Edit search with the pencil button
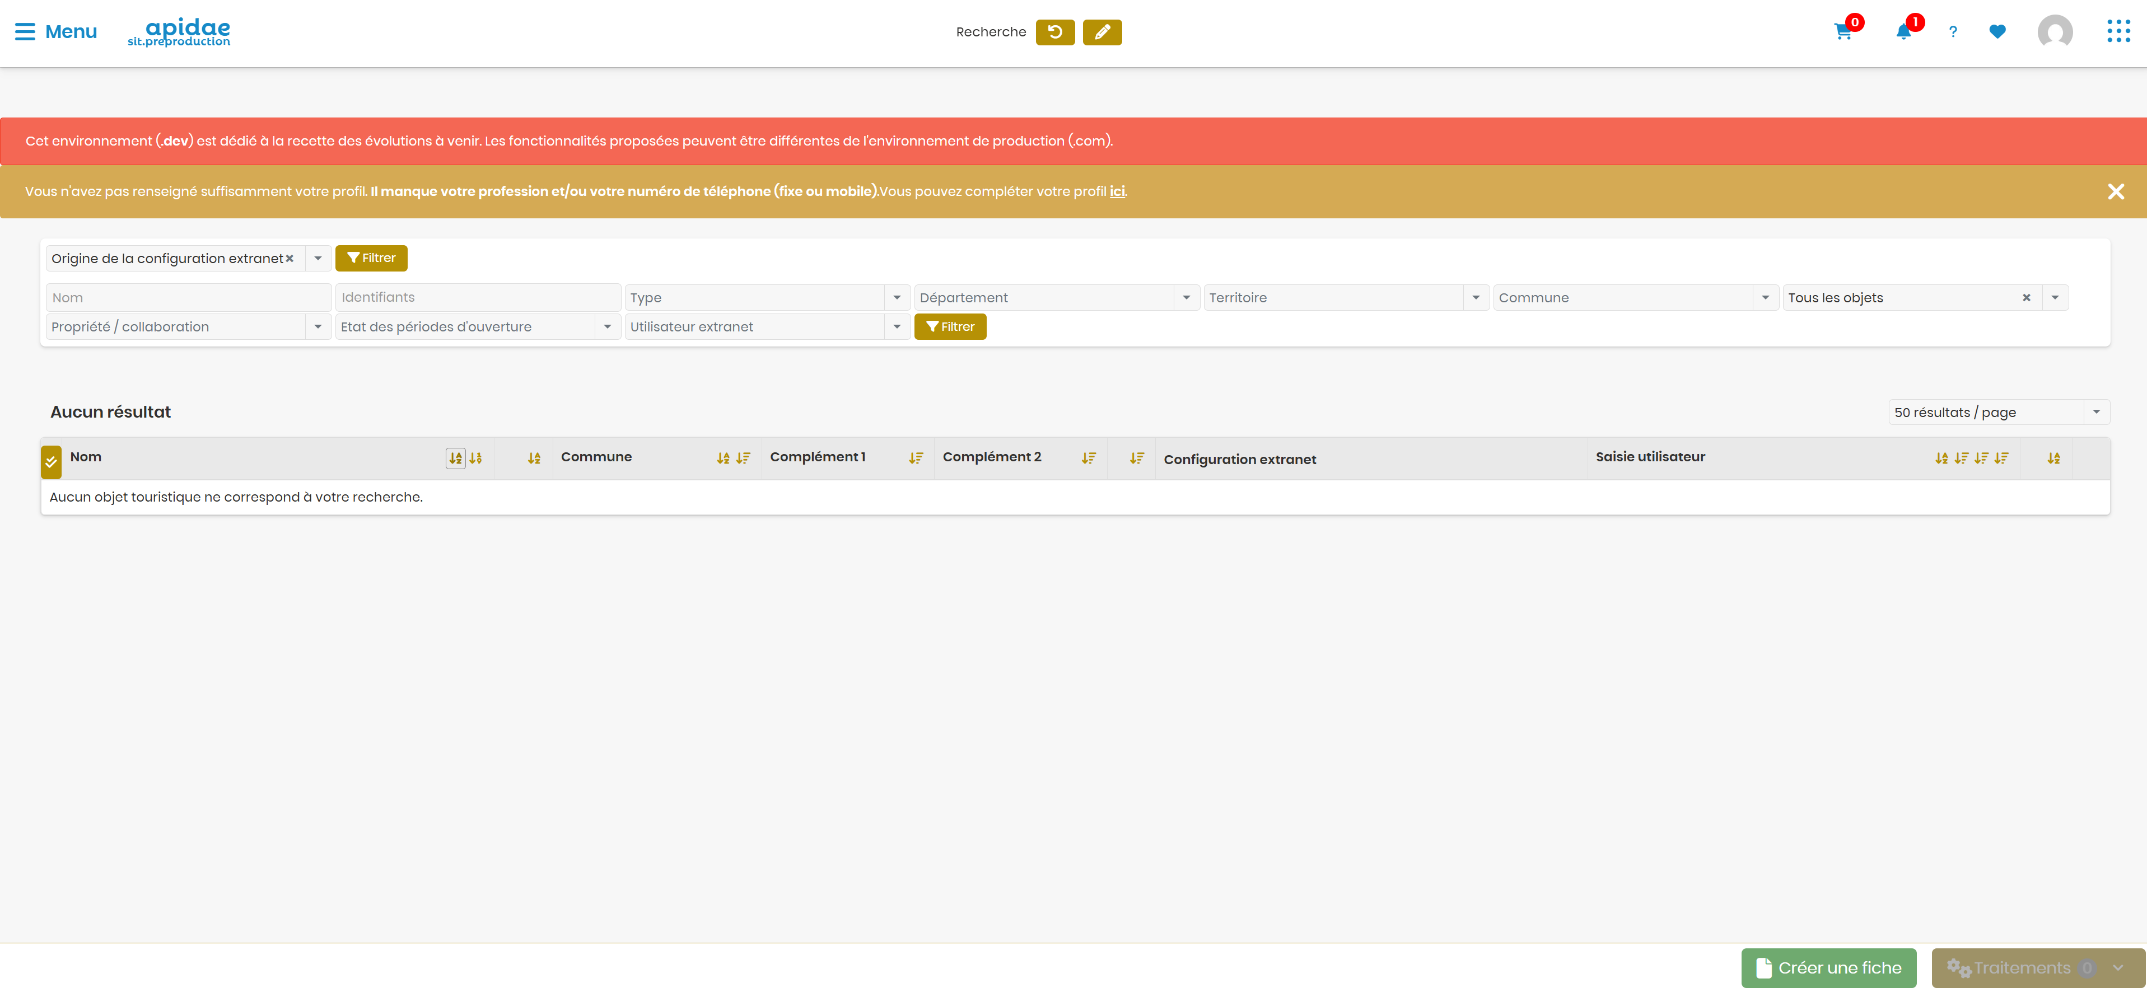Viewport: 2147px width, 992px height. point(1102,32)
